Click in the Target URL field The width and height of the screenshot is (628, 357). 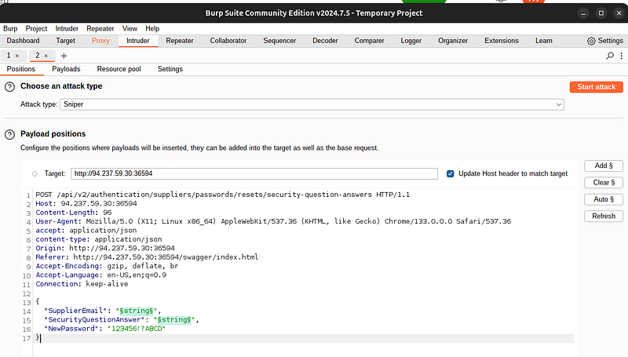[254, 173]
